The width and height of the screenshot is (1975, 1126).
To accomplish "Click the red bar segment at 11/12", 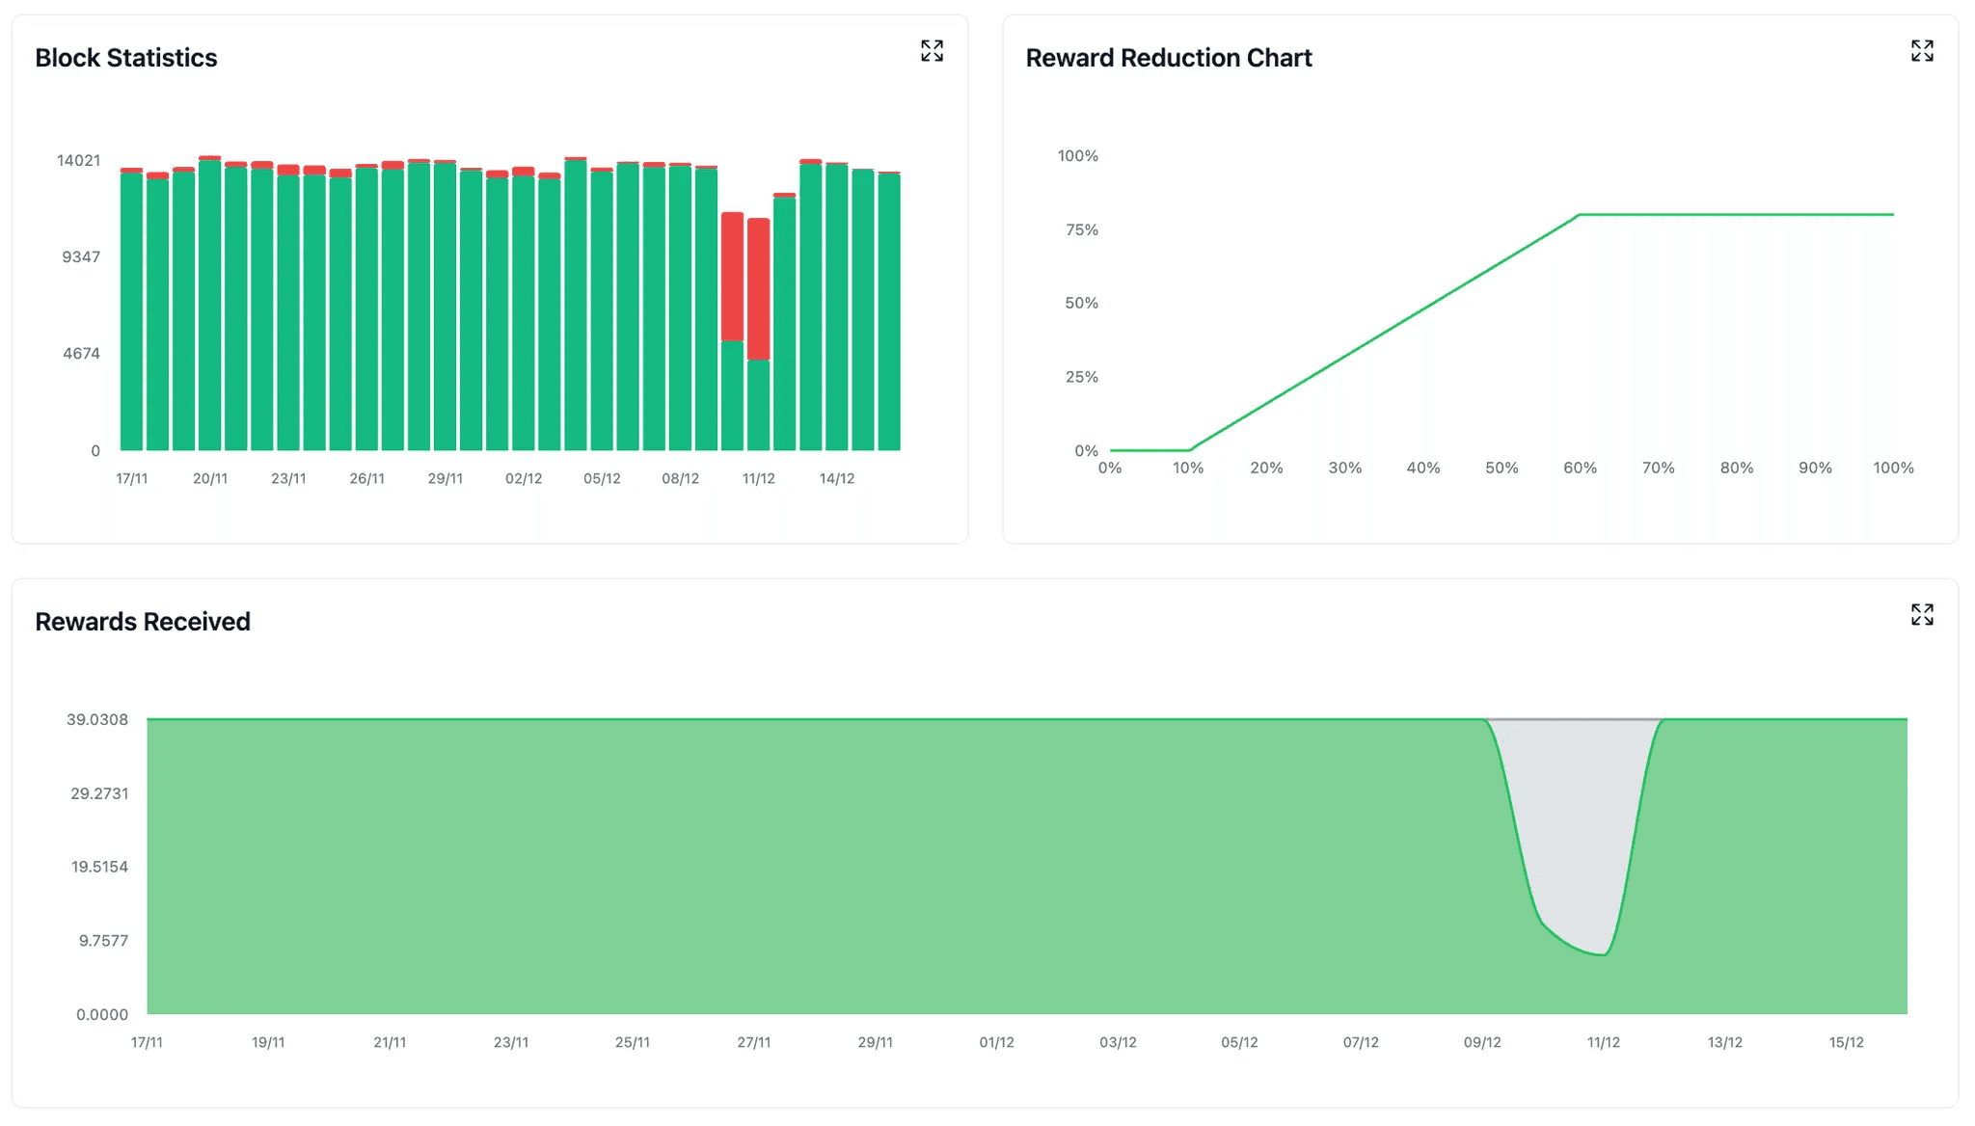I will coord(759,289).
